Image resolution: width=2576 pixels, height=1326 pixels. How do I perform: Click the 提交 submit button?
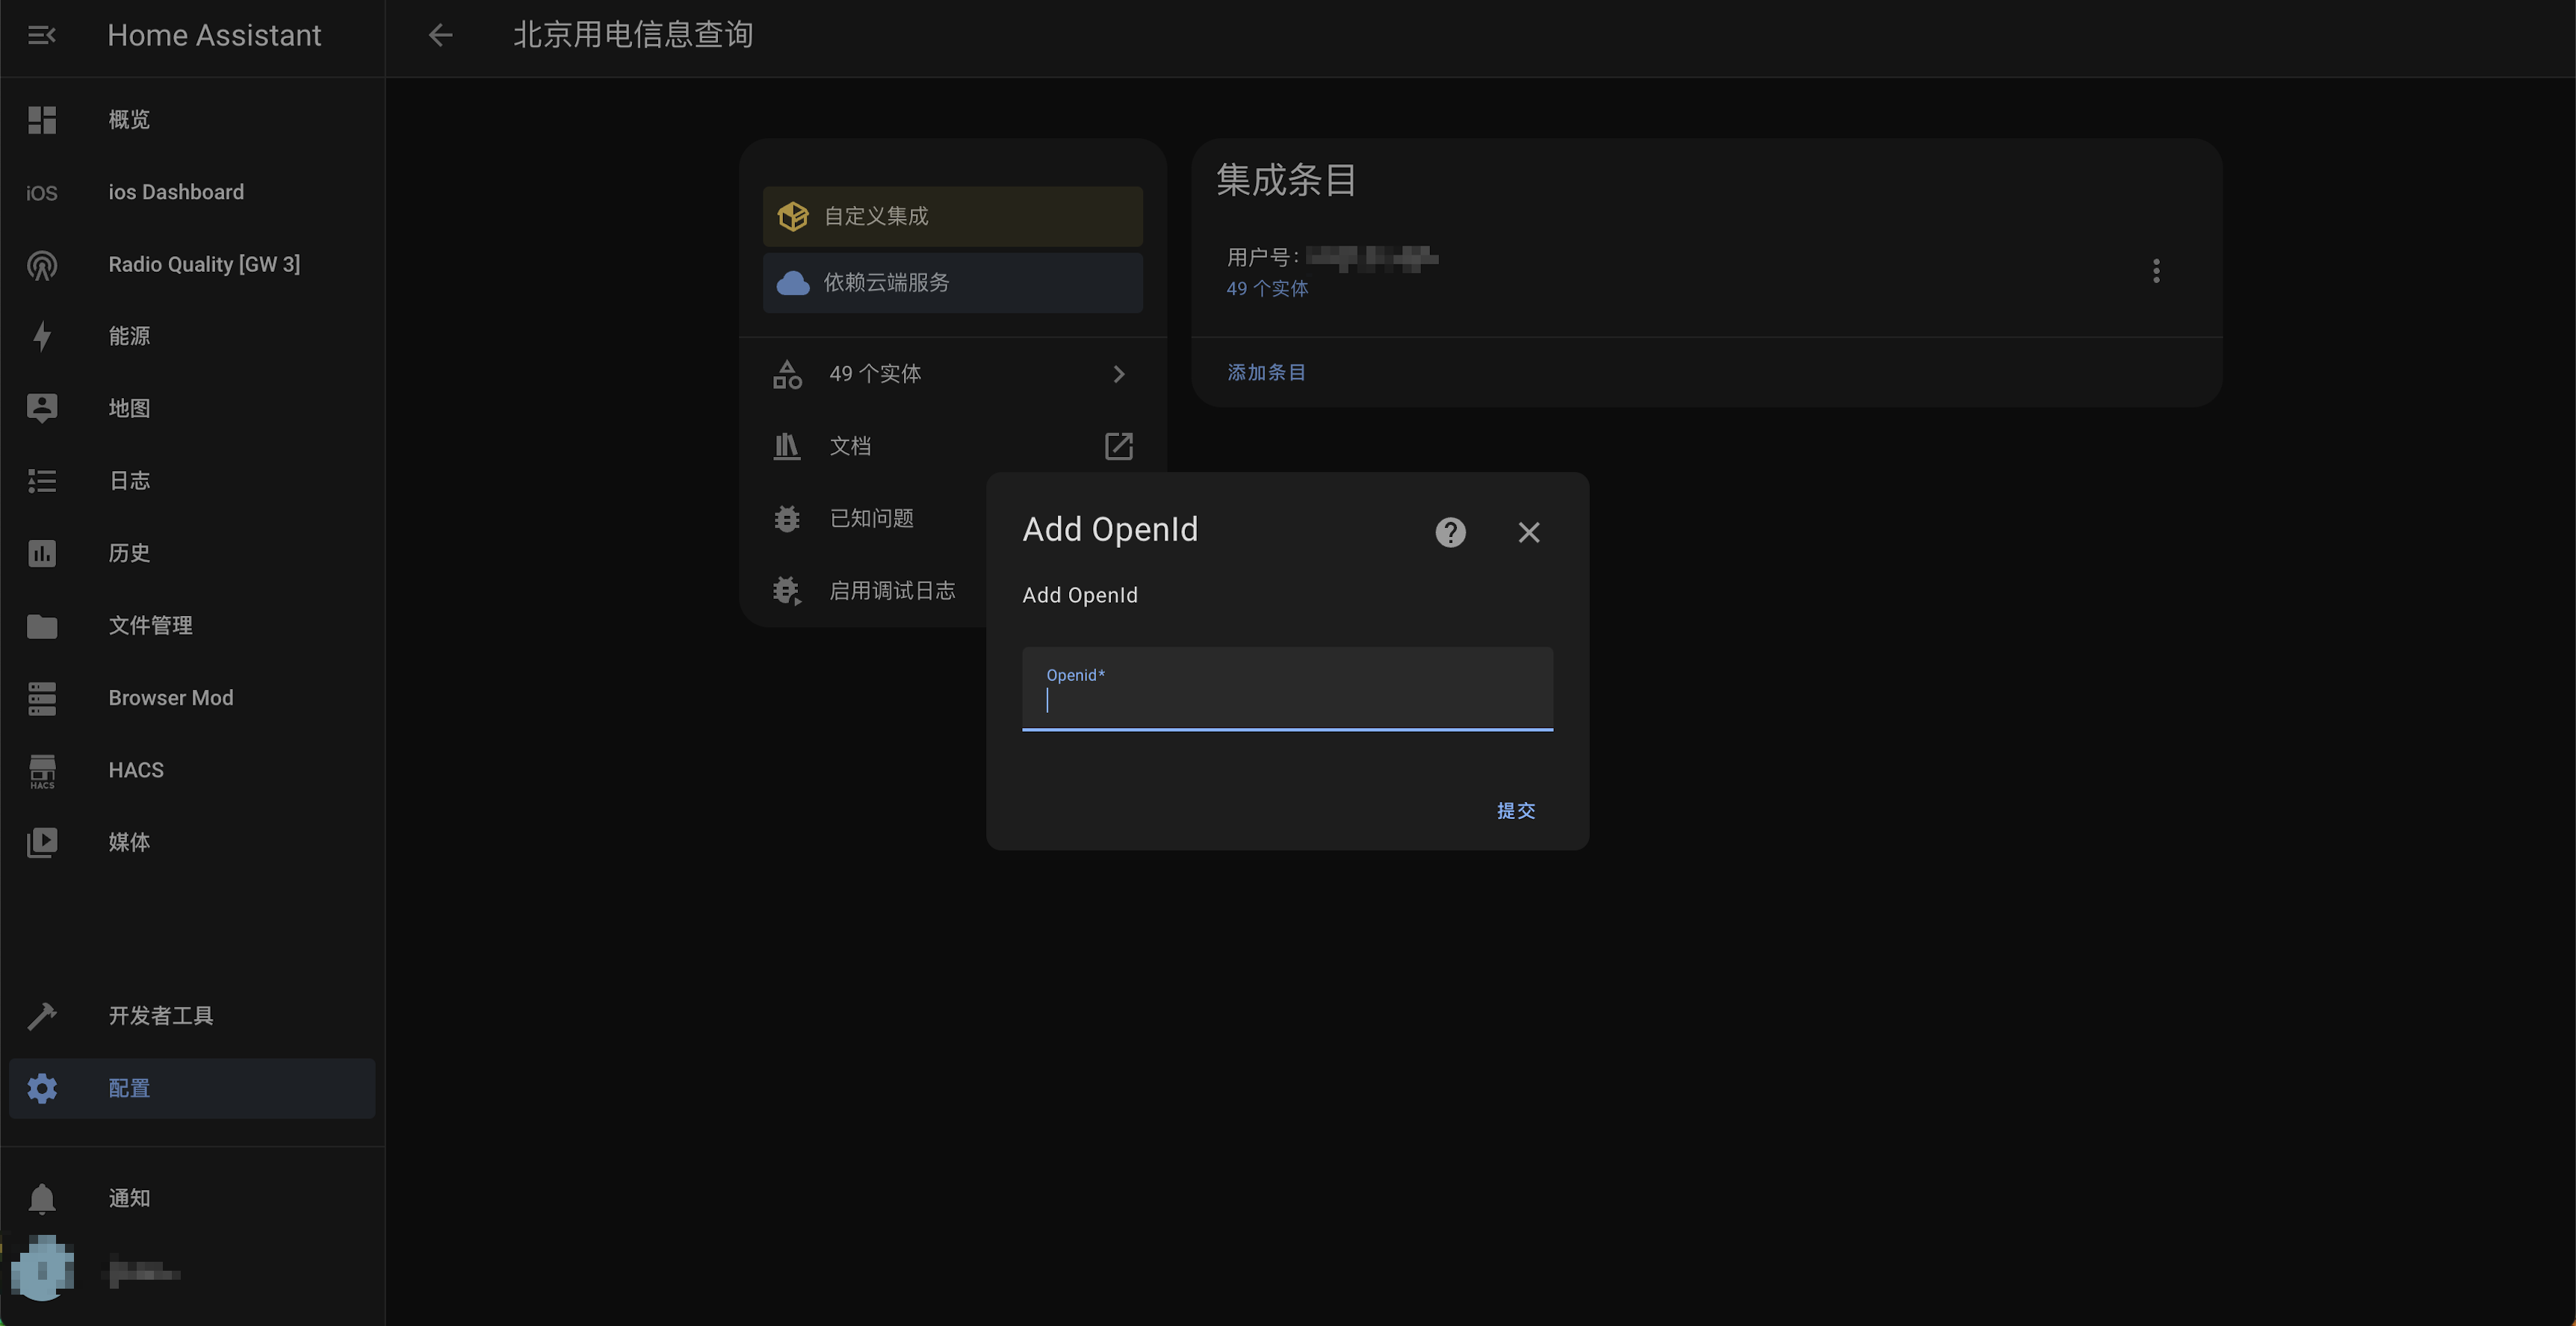pyautogui.click(x=1515, y=810)
